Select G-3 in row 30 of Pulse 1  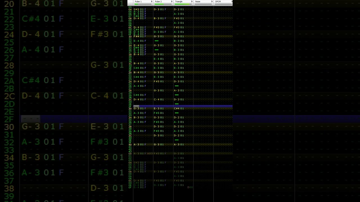pyautogui.click(x=136, y=109)
